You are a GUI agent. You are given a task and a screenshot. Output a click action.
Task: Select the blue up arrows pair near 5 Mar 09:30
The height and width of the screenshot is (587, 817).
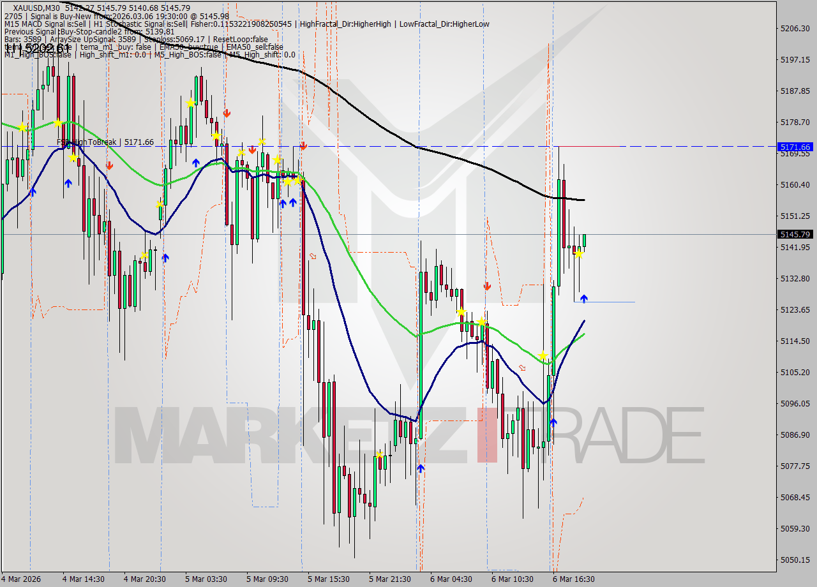287,202
